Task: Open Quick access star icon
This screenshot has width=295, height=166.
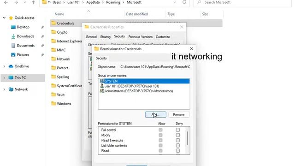Action: tap(11, 18)
